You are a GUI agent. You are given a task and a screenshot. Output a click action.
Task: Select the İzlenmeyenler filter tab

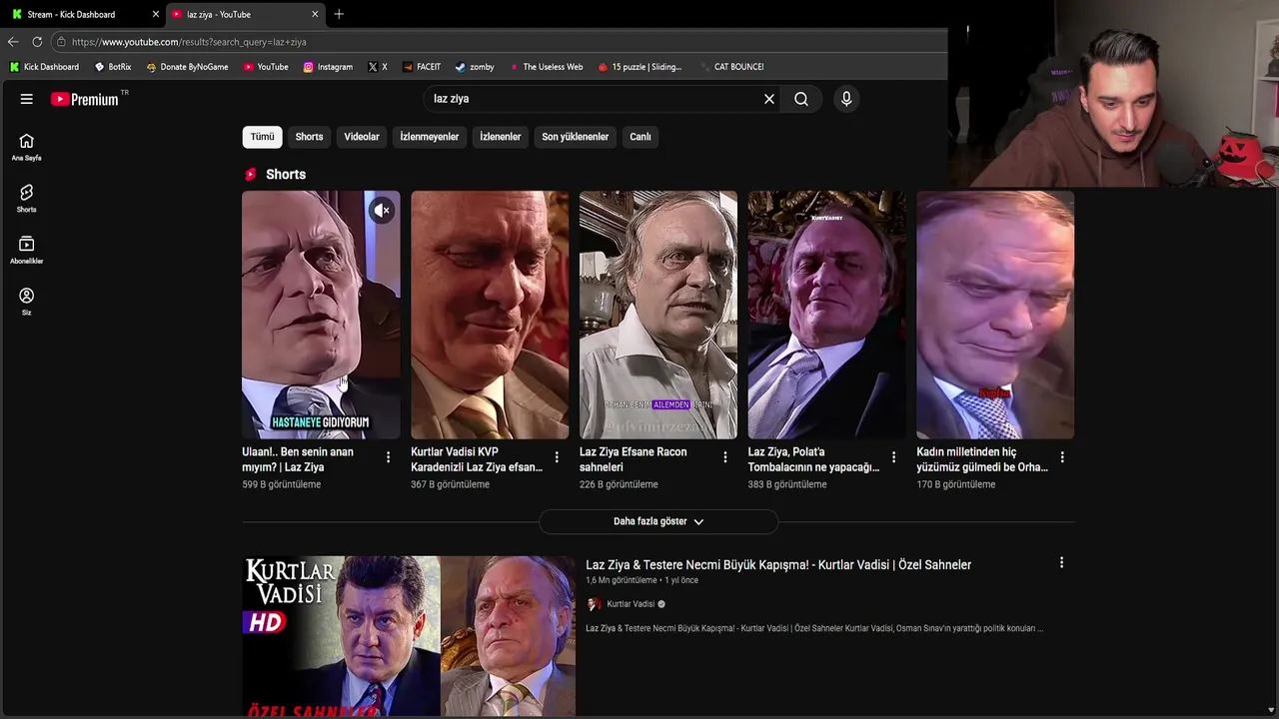[x=430, y=137]
